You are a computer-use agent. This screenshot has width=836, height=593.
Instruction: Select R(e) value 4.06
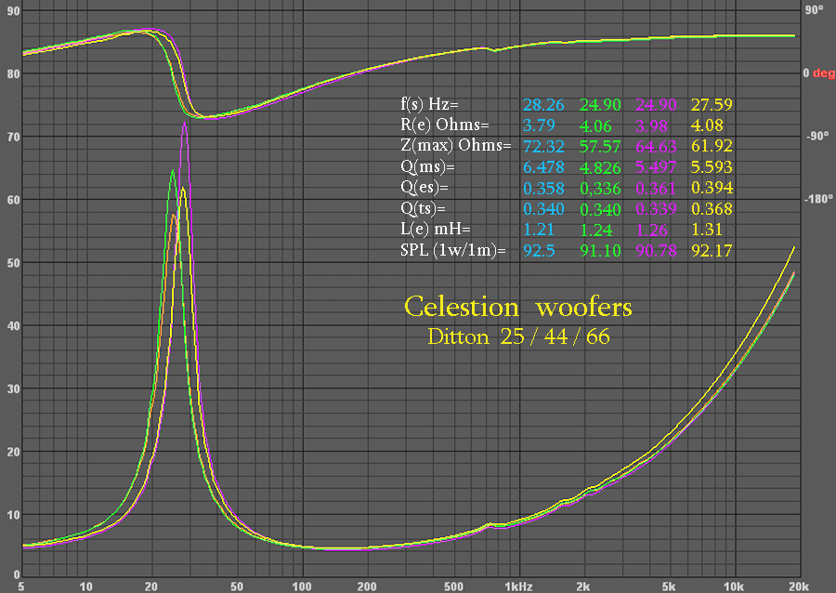point(595,125)
